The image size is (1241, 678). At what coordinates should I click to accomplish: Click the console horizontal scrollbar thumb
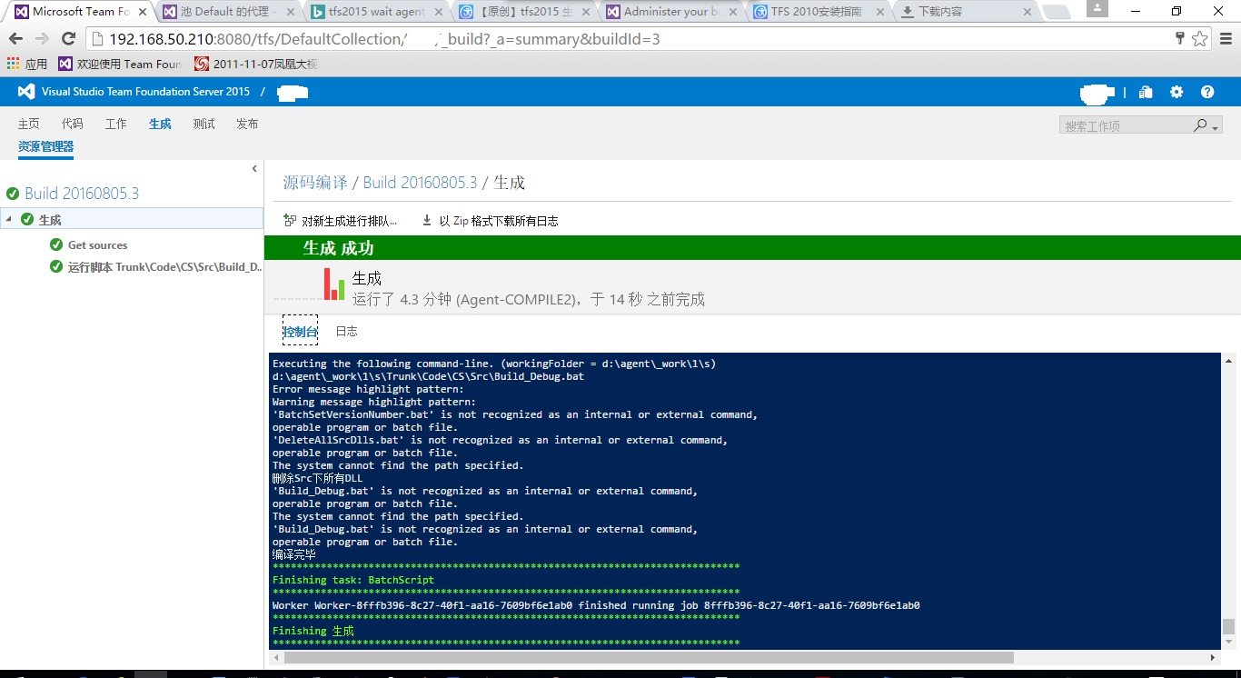coord(648,657)
